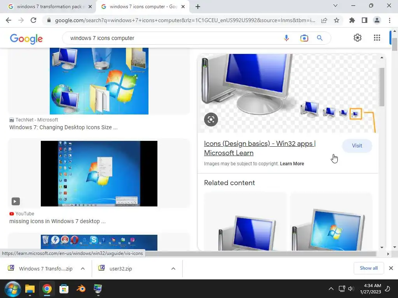Close the windows 7 transformation pack tab
The width and height of the screenshot is (398, 298).
tap(90, 7)
